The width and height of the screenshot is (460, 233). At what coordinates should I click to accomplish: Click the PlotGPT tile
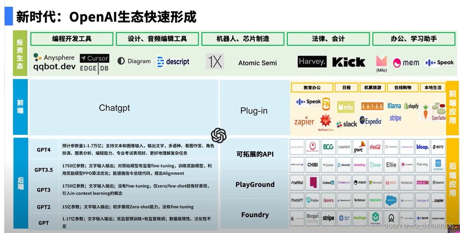(297, 200)
